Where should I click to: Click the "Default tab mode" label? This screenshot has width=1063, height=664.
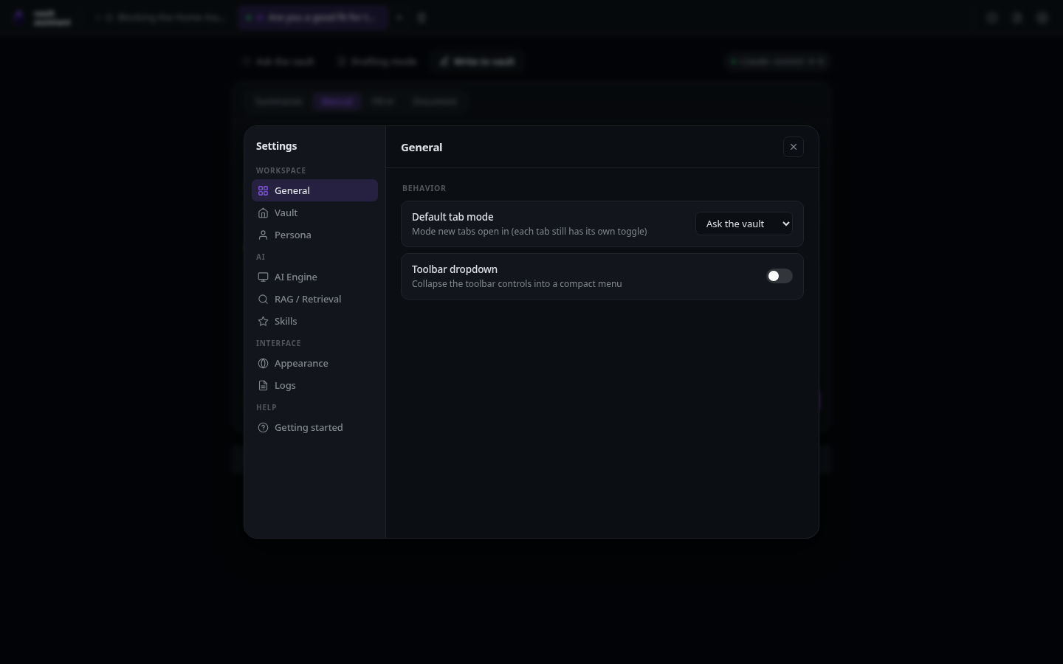[453, 217]
